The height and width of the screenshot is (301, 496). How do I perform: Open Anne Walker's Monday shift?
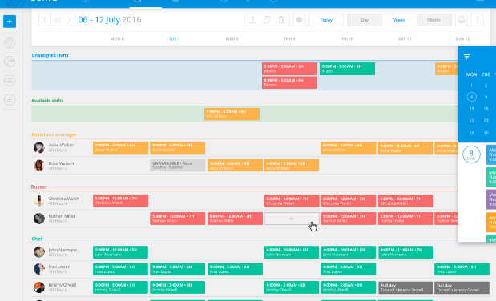[x=120, y=147]
